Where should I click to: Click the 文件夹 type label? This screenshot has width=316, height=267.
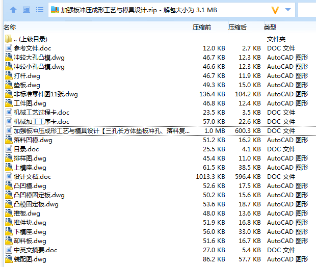tap(276, 39)
